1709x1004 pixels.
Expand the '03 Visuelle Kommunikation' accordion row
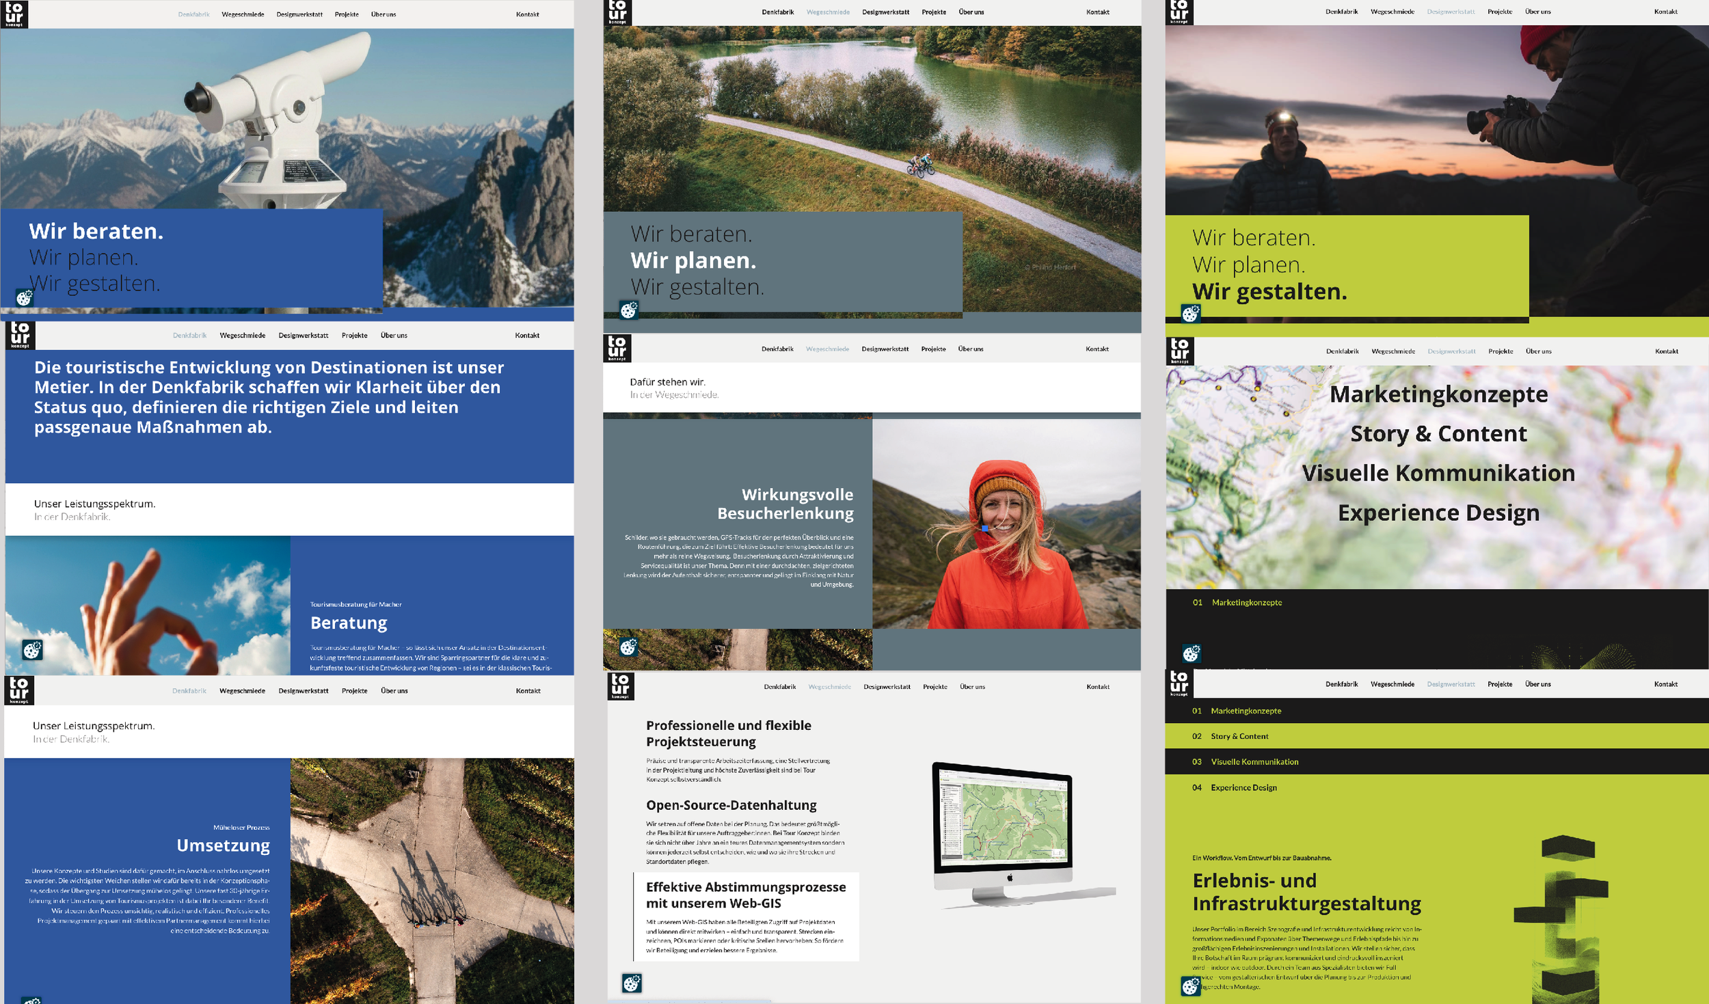(x=1437, y=761)
